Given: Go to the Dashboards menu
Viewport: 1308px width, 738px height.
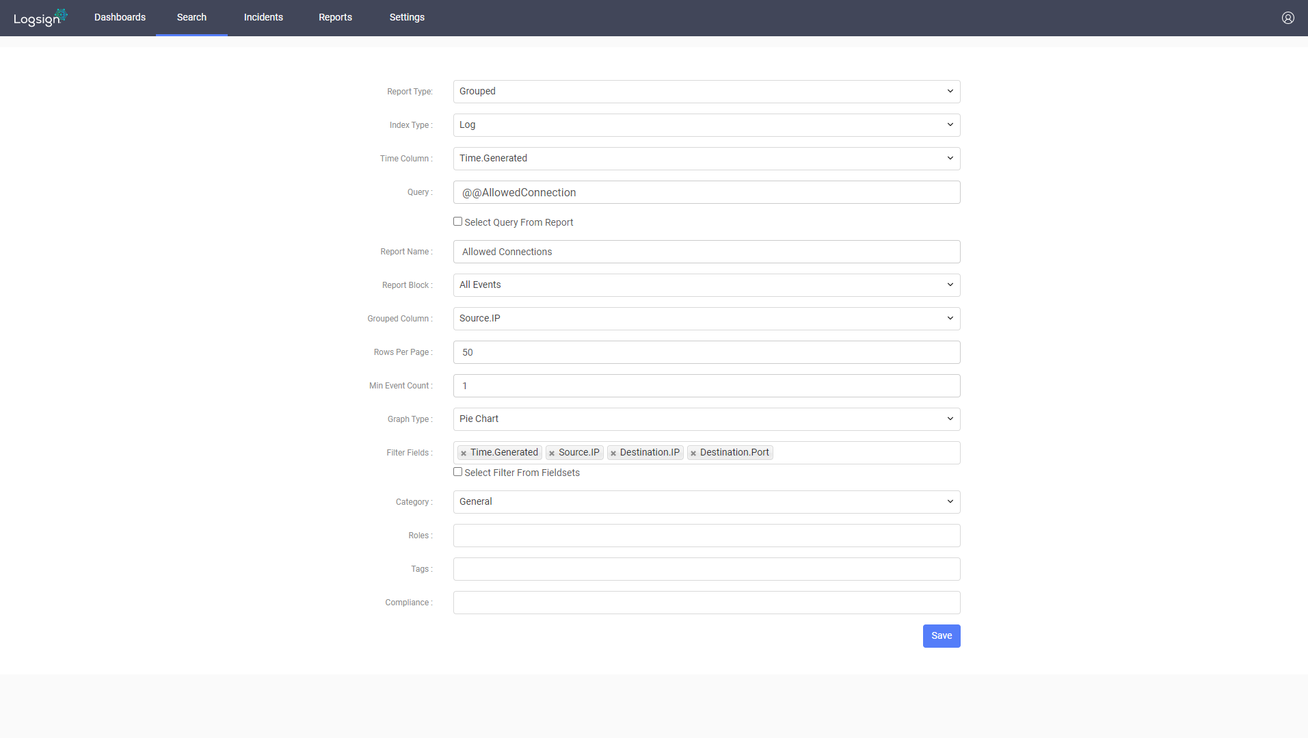Looking at the screenshot, I should [x=120, y=18].
